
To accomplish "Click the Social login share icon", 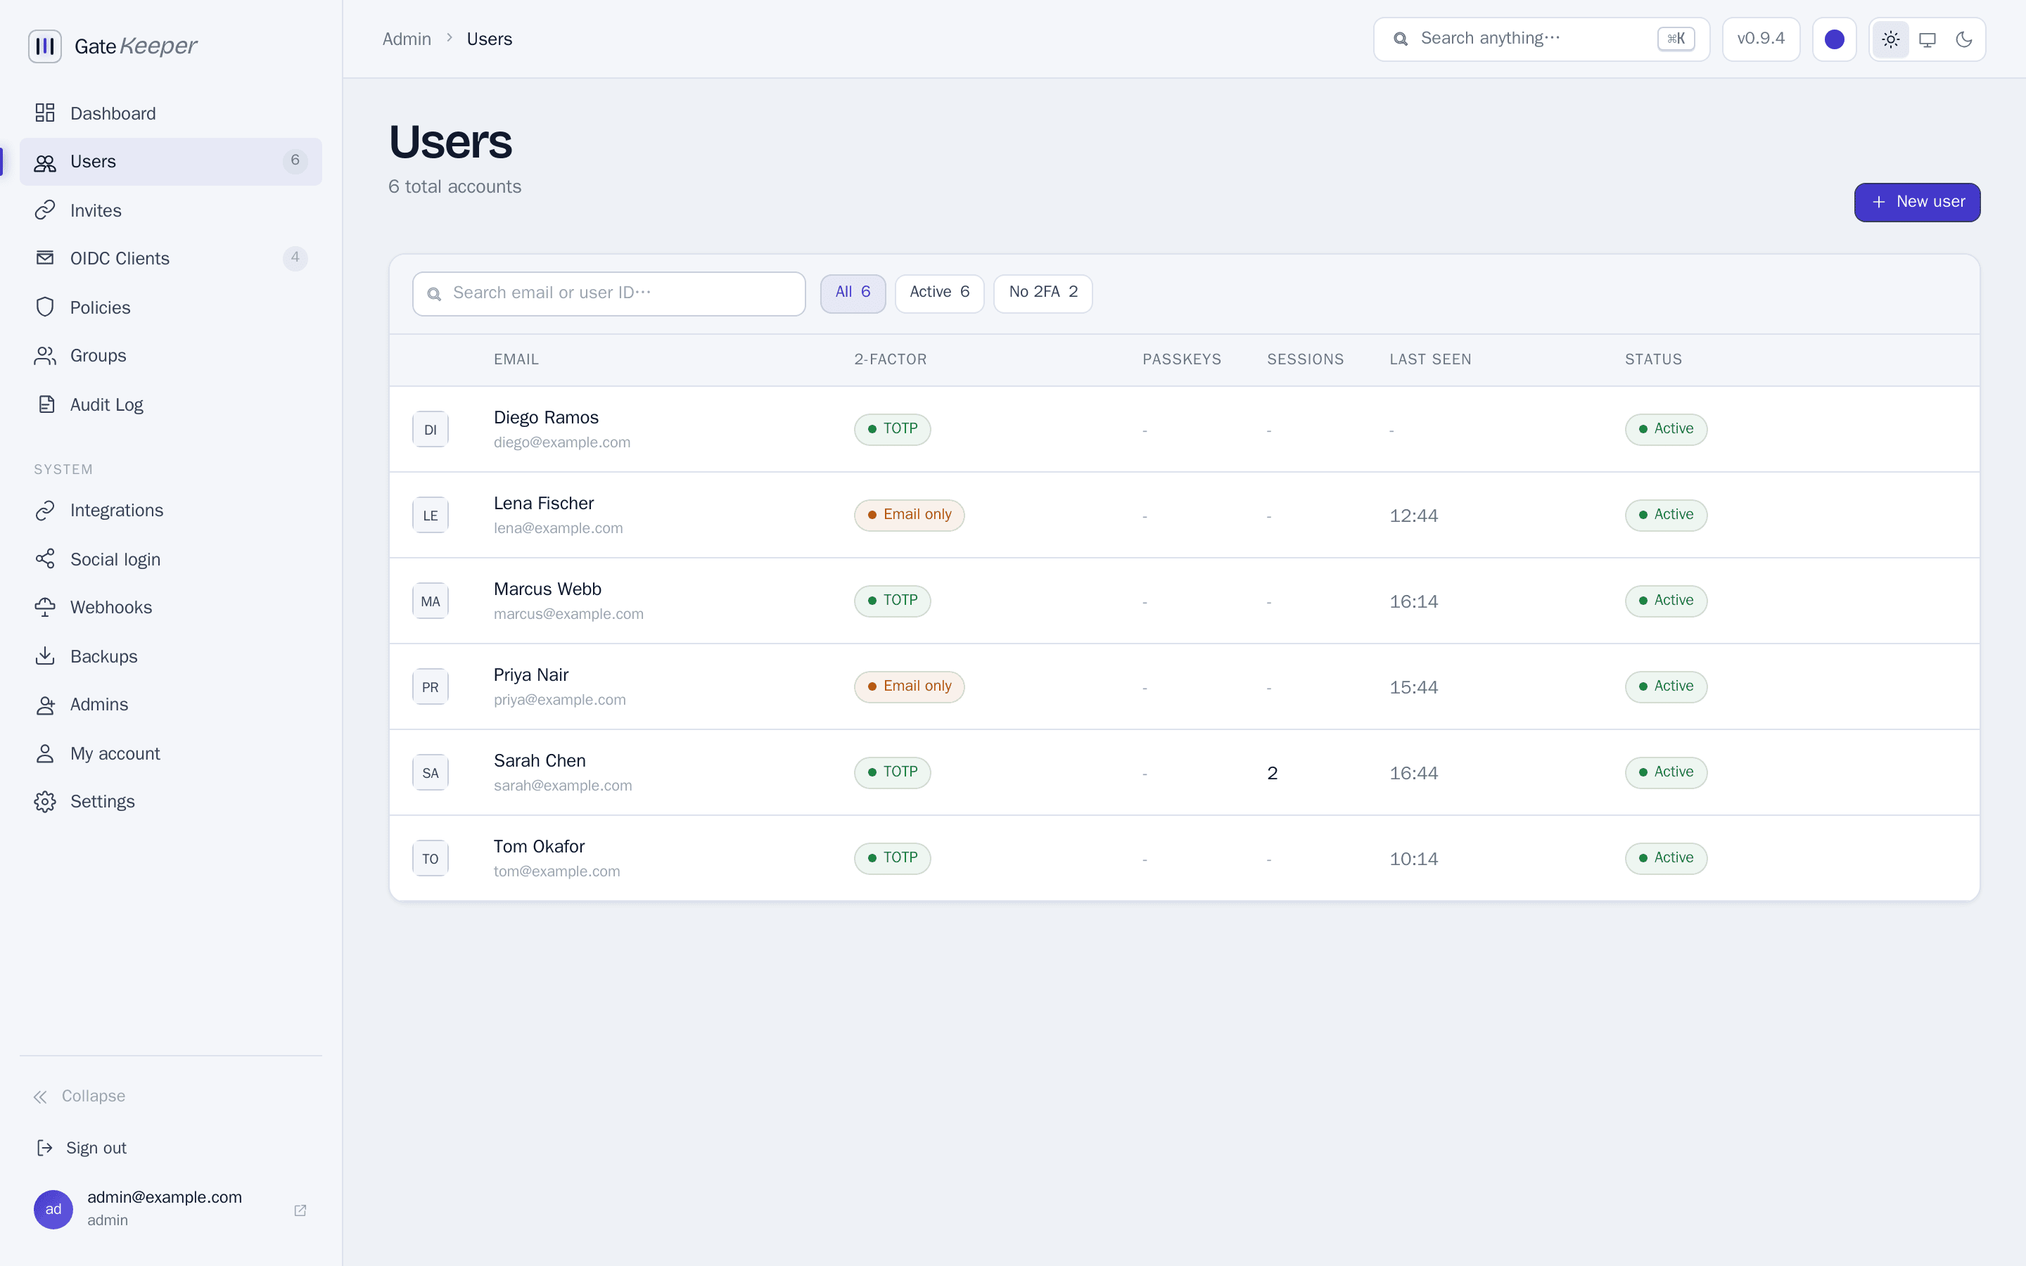I will pyautogui.click(x=45, y=558).
